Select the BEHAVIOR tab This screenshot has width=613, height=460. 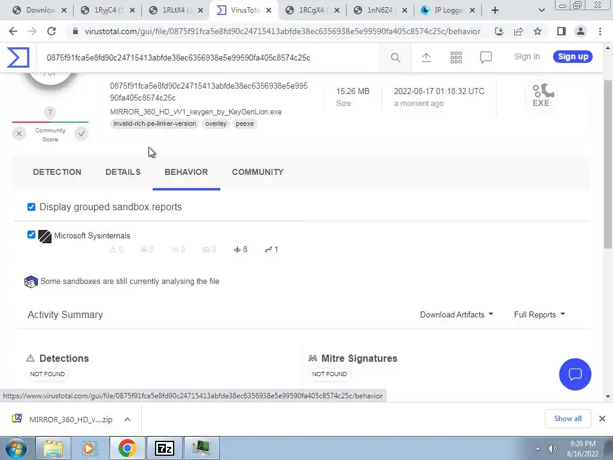tap(186, 172)
